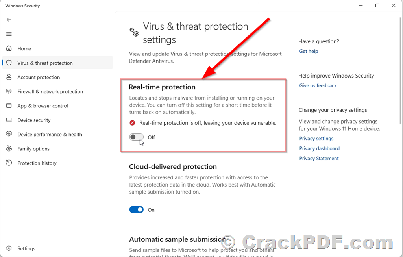The image size is (403, 257).
Task: Click the Home house icon
Action: 9,49
